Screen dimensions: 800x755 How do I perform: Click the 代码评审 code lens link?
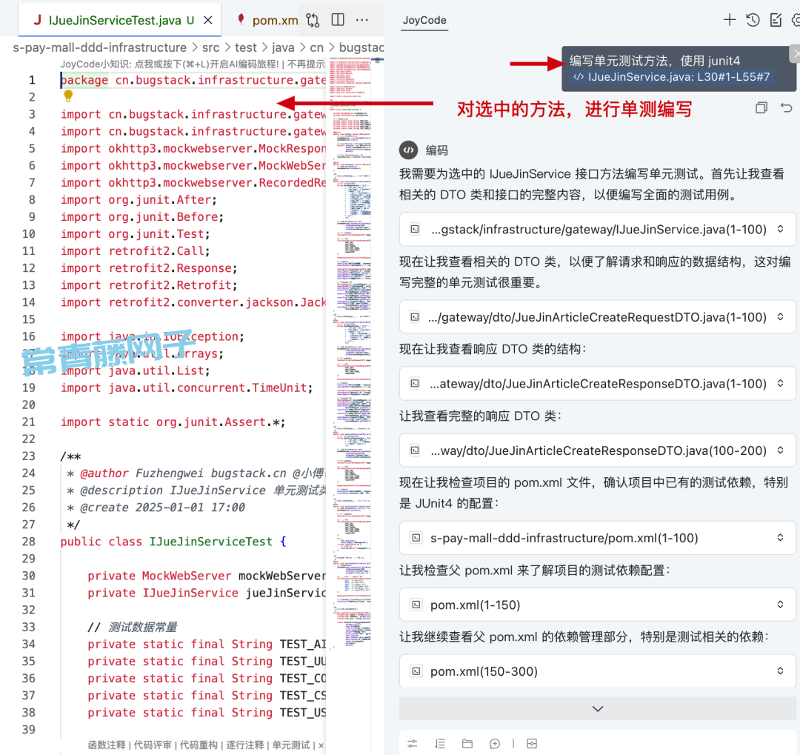coord(154,745)
